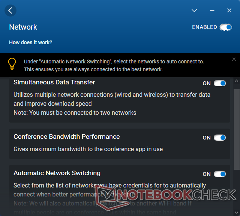Viewport: 240px width, 216px height.
Task: Dismiss the Automatic Network Switching tip banner
Action: (x=234, y=59)
